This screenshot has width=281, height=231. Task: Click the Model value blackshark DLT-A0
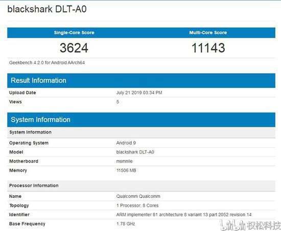click(135, 152)
